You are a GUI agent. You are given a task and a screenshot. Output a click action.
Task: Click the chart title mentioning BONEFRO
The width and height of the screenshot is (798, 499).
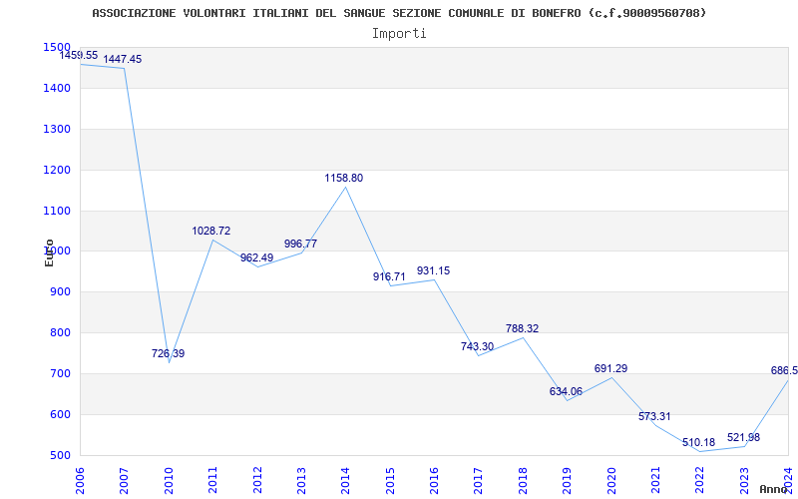coord(399,13)
